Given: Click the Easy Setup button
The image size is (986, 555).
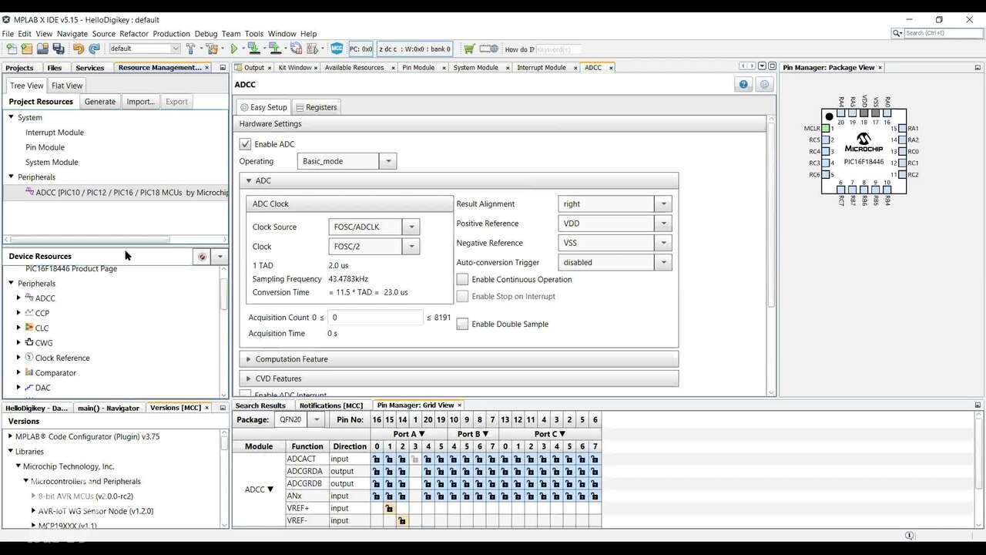Looking at the screenshot, I should pos(263,107).
